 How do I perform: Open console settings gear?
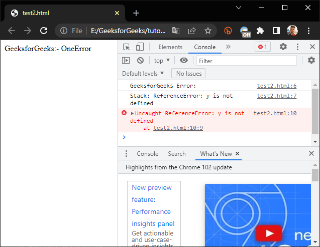click(x=311, y=60)
